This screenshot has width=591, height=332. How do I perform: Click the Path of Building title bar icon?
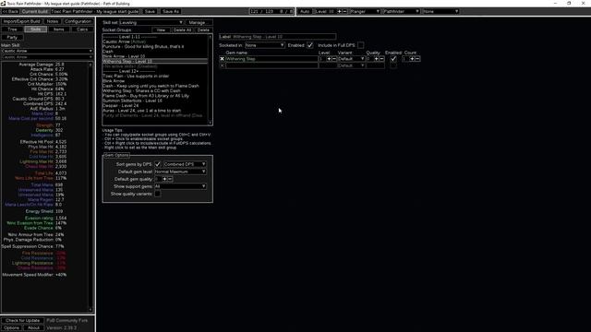click(x=3, y=4)
